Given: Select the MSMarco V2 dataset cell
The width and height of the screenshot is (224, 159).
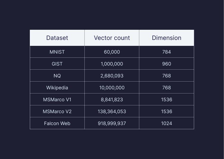Looking at the screenshot, I should [x=57, y=111].
